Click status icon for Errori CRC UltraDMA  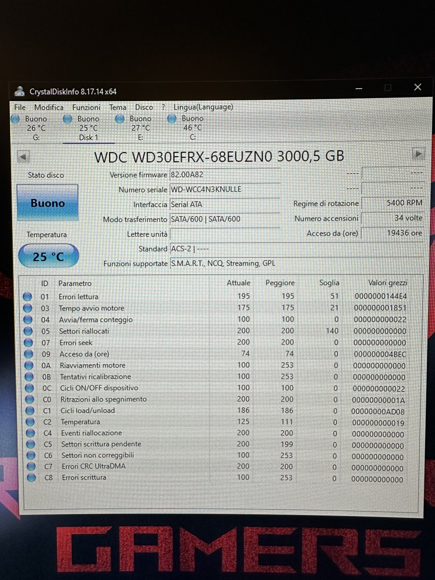31,467
